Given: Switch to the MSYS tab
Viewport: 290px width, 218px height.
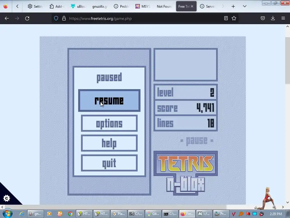Looking at the screenshot, I should pos(143,6).
